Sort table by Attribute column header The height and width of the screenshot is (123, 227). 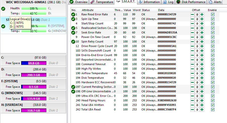[98, 10]
